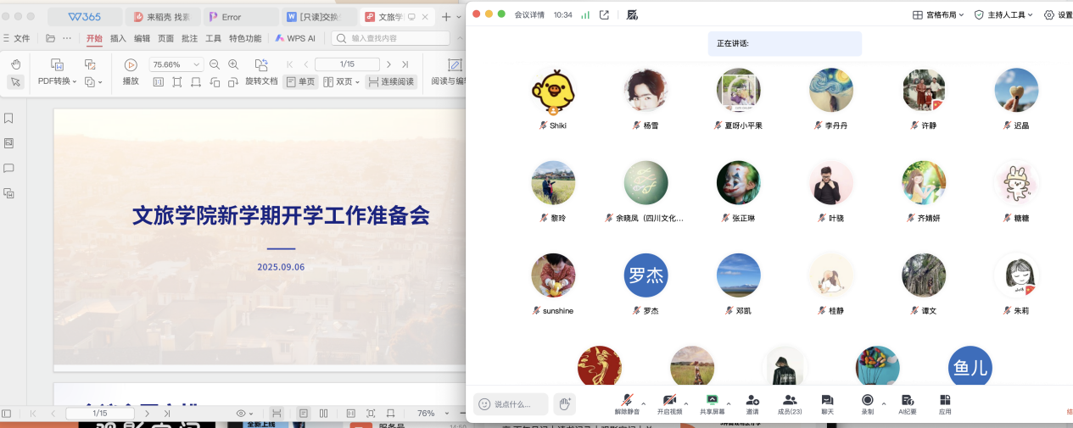Image resolution: width=1073 pixels, height=428 pixels.
Task: Click the 旋转文档 rotate document icon
Action: click(x=260, y=65)
